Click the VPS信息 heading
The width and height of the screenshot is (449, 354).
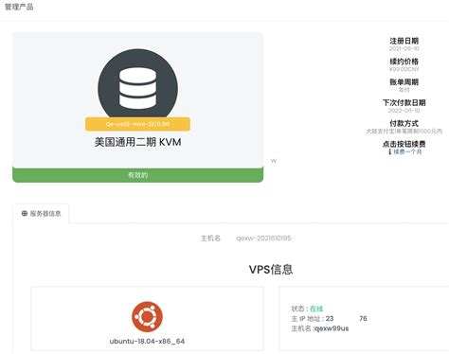(x=271, y=270)
